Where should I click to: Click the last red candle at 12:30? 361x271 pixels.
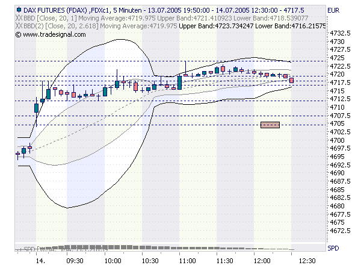click(291, 80)
